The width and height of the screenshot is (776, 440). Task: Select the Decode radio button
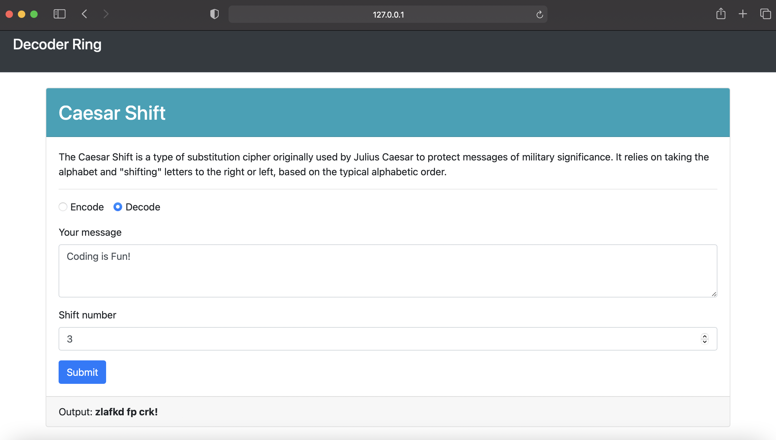click(118, 207)
